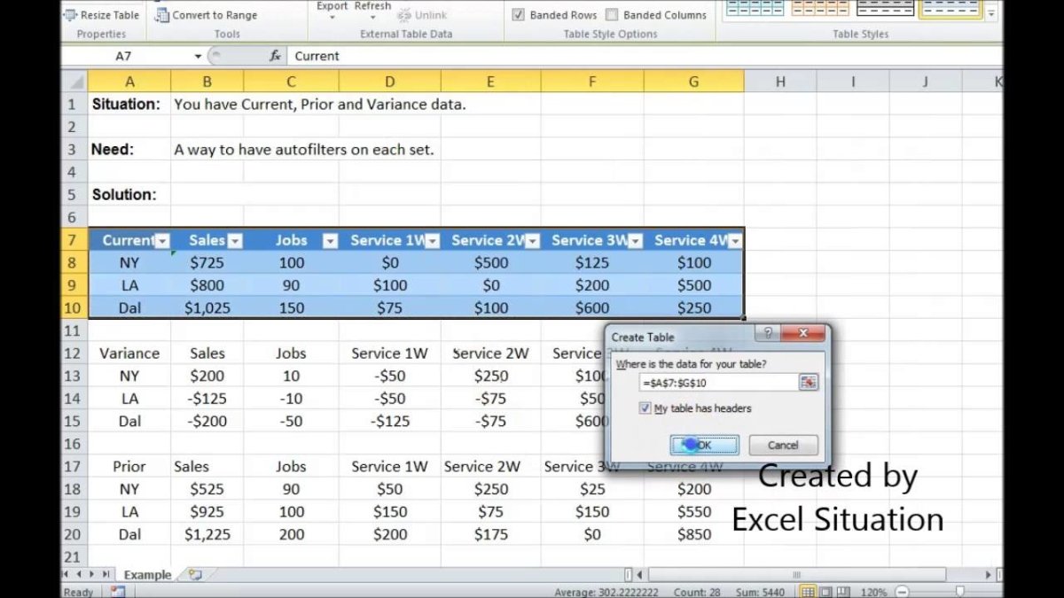Switch to Page Layout view in status bar

[825, 591]
